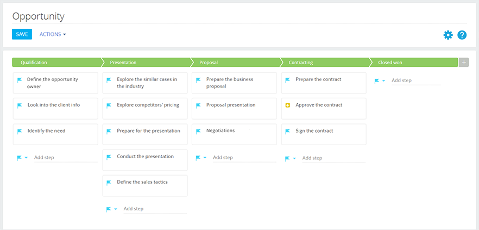Open the Prepare the business proposal step
The image size is (479, 230).
pyautogui.click(x=234, y=83)
